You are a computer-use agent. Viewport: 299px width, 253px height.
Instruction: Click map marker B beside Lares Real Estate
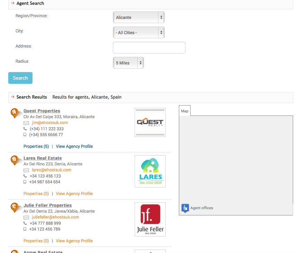(15, 160)
